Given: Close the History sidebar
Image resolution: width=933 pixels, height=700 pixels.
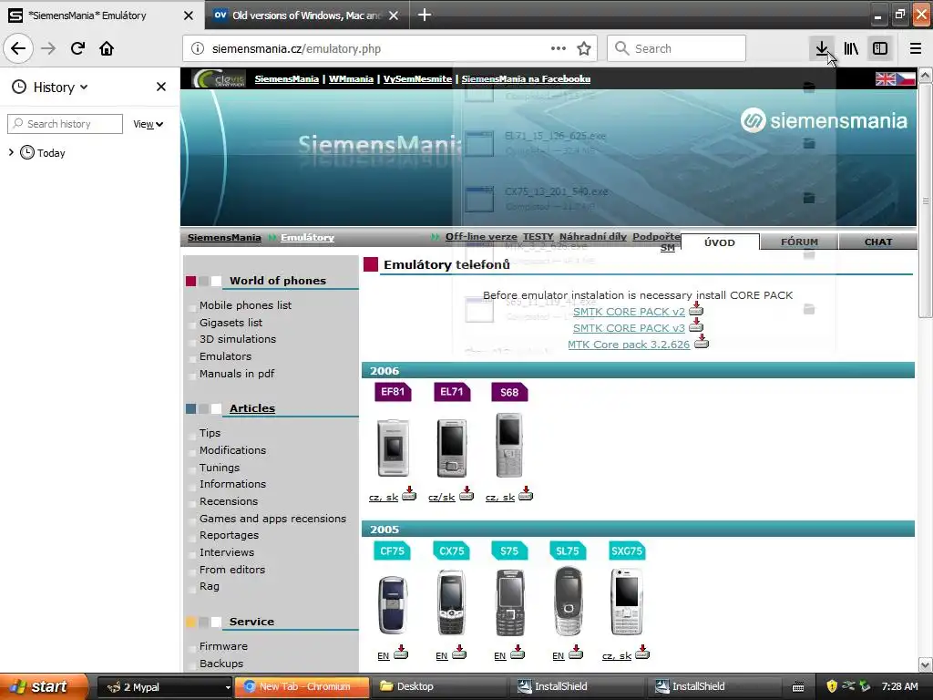Looking at the screenshot, I should click(x=160, y=87).
